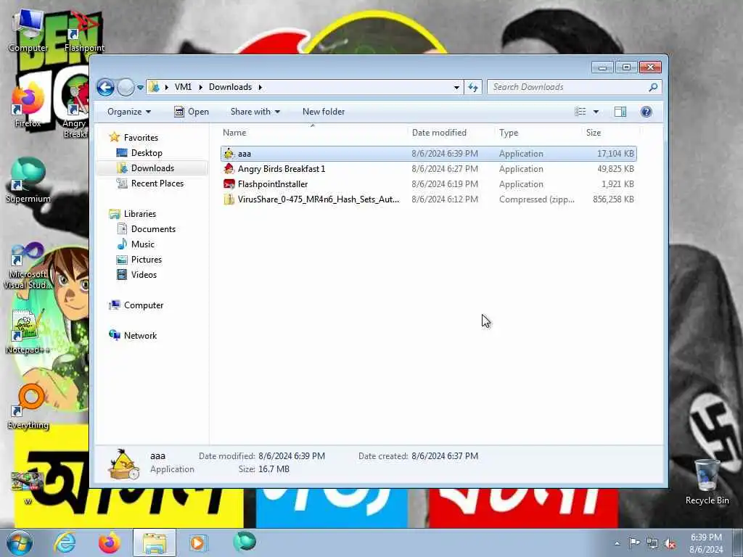Refresh the Downloads folder view

(473, 87)
